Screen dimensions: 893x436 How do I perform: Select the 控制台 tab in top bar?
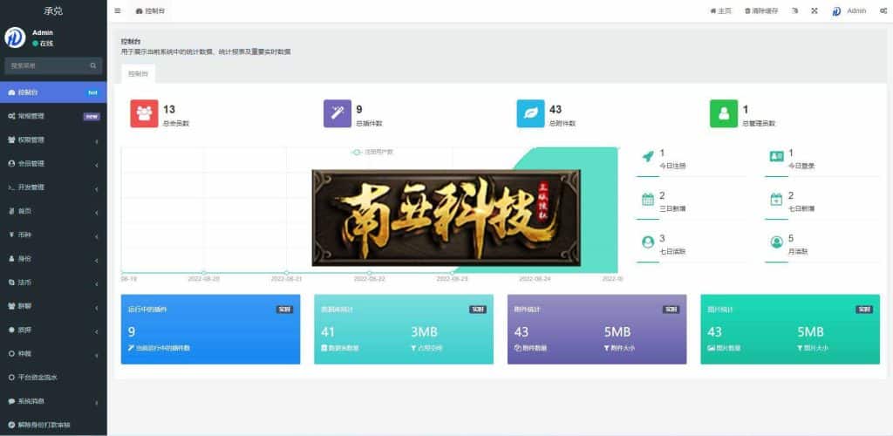tap(151, 10)
